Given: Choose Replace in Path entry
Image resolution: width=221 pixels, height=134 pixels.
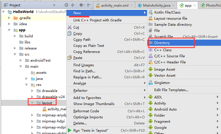Looking at the screenshot, I should tap(107, 77).
